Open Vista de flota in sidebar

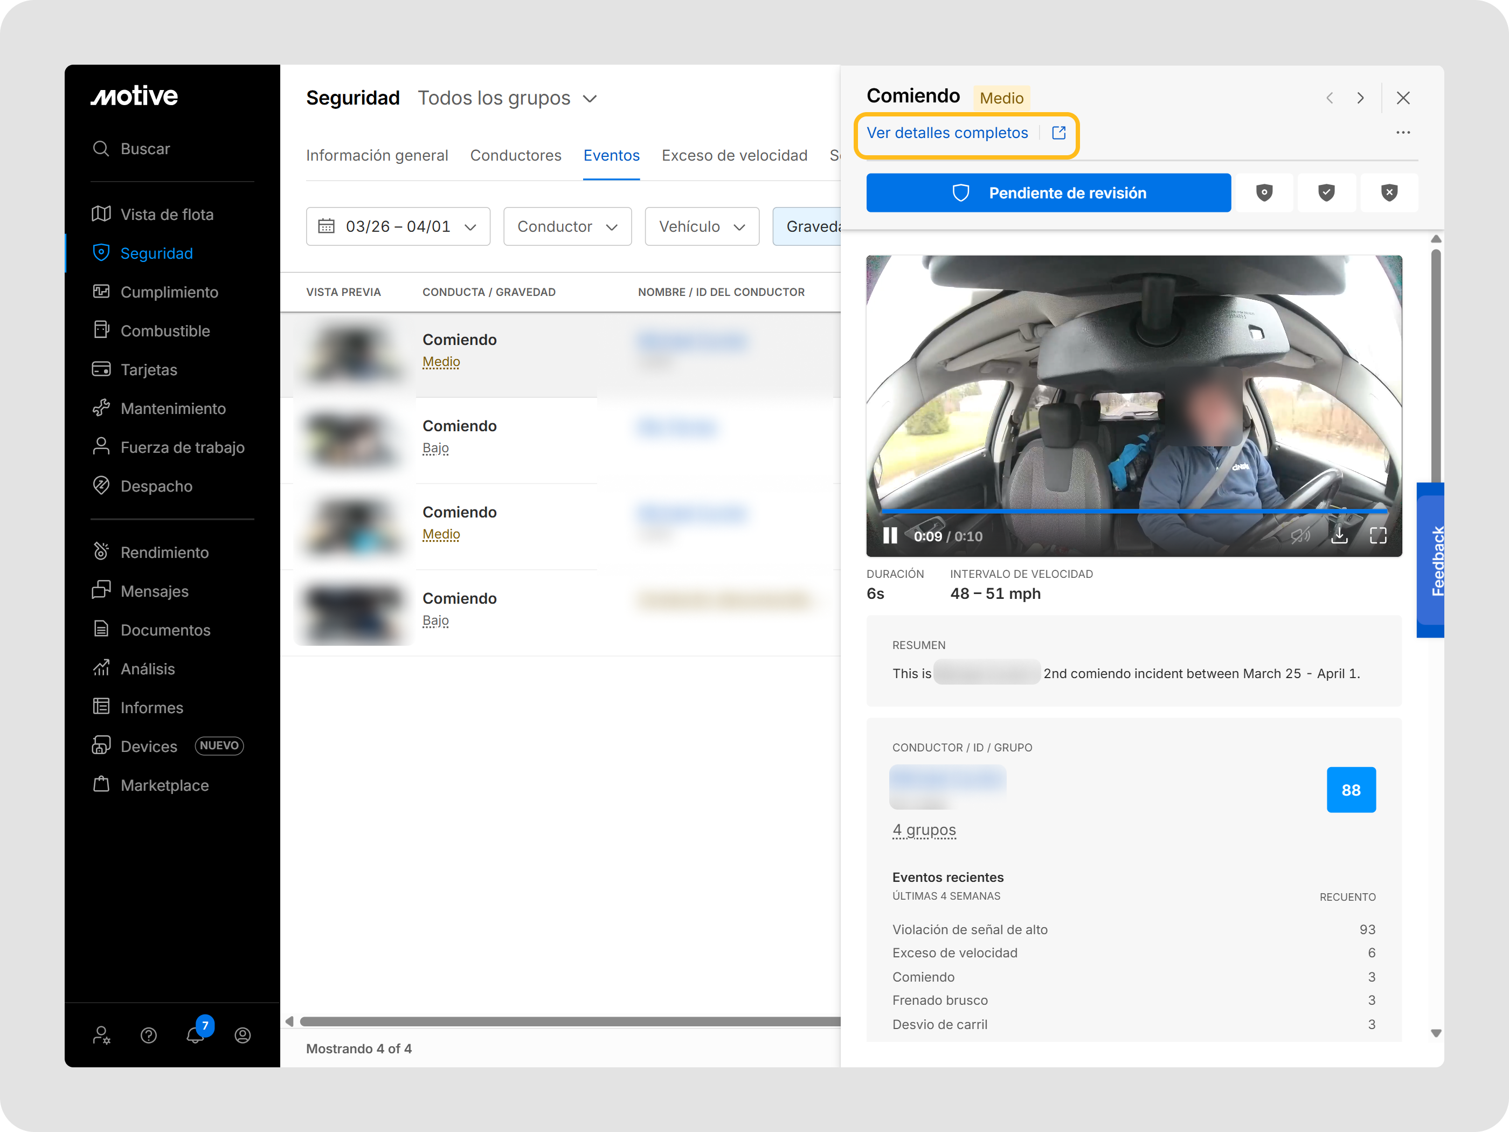coord(167,214)
